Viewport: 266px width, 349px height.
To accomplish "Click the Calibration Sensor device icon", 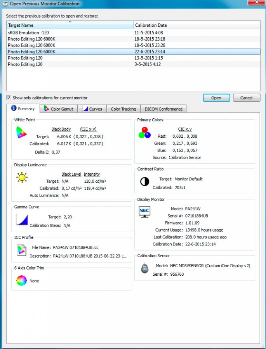I will click(x=145, y=268).
